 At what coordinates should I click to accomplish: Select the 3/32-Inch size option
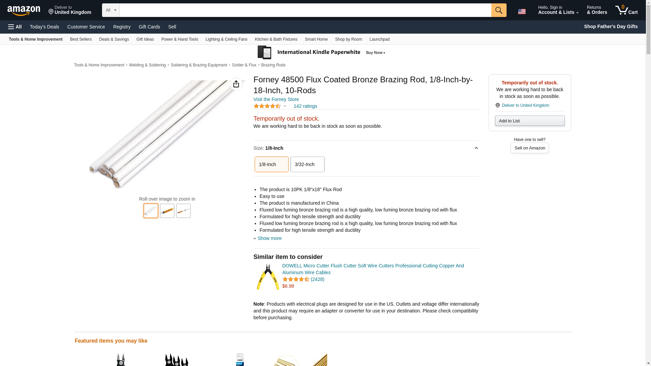pyautogui.click(x=308, y=164)
